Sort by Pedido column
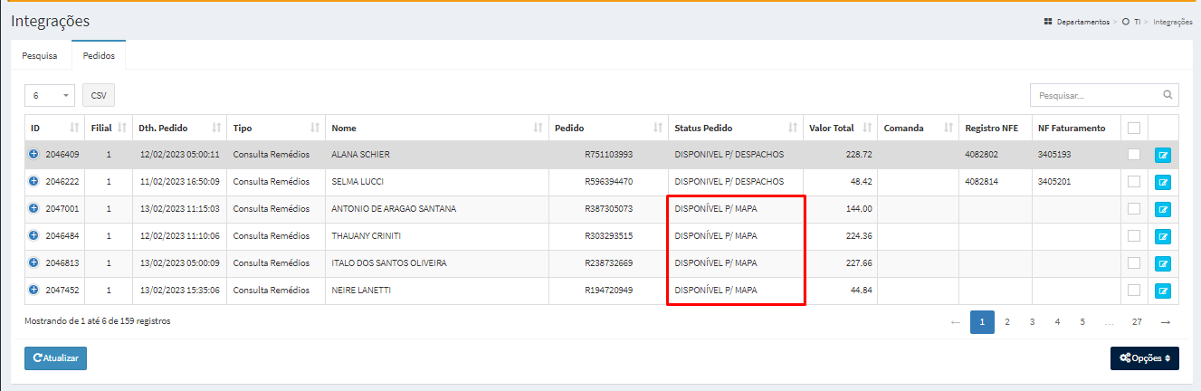This screenshot has width=1201, height=391. [658, 129]
